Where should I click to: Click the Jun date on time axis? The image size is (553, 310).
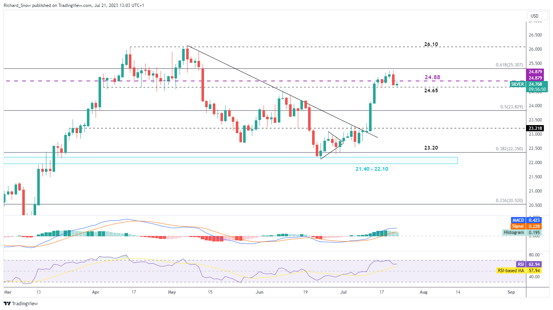click(260, 292)
